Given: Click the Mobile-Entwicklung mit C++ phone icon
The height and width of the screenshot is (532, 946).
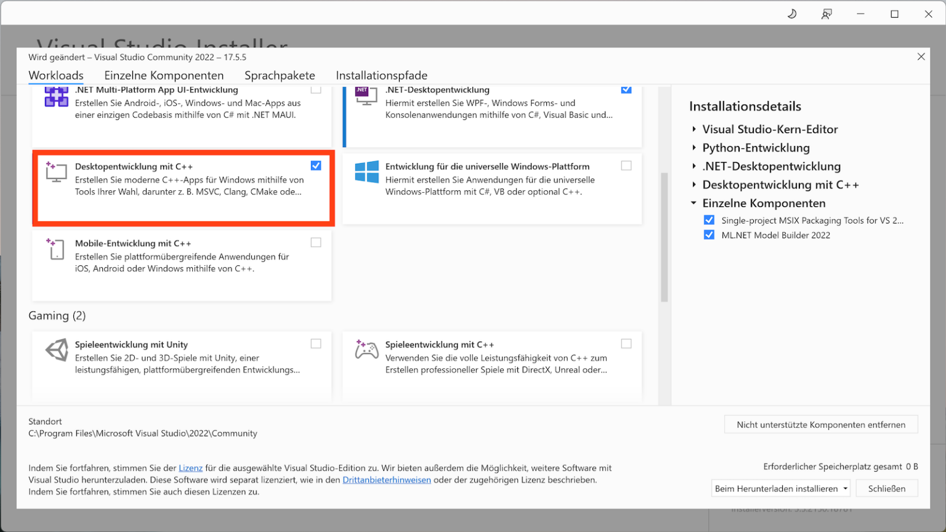Looking at the screenshot, I should click(x=56, y=249).
